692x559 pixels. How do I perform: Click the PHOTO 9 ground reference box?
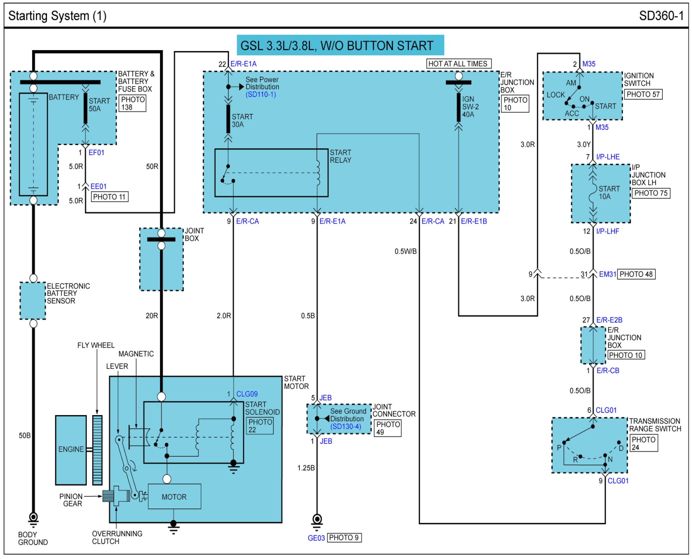[344, 537]
